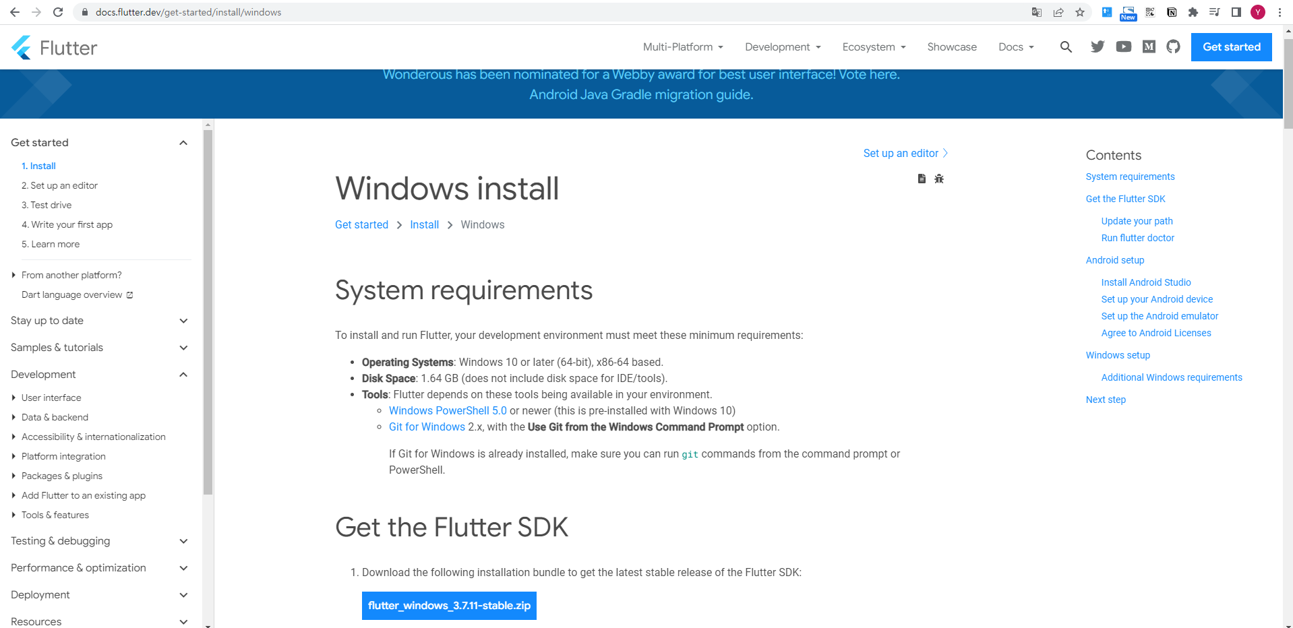The width and height of the screenshot is (1293, 628).
Task: Open the Notion extension icon
Action: coord(1172,12)
